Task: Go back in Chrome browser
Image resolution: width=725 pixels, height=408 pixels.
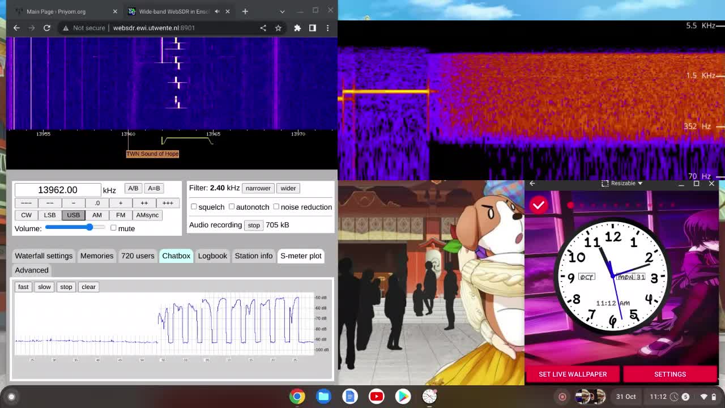Action: tap(16, 28)
